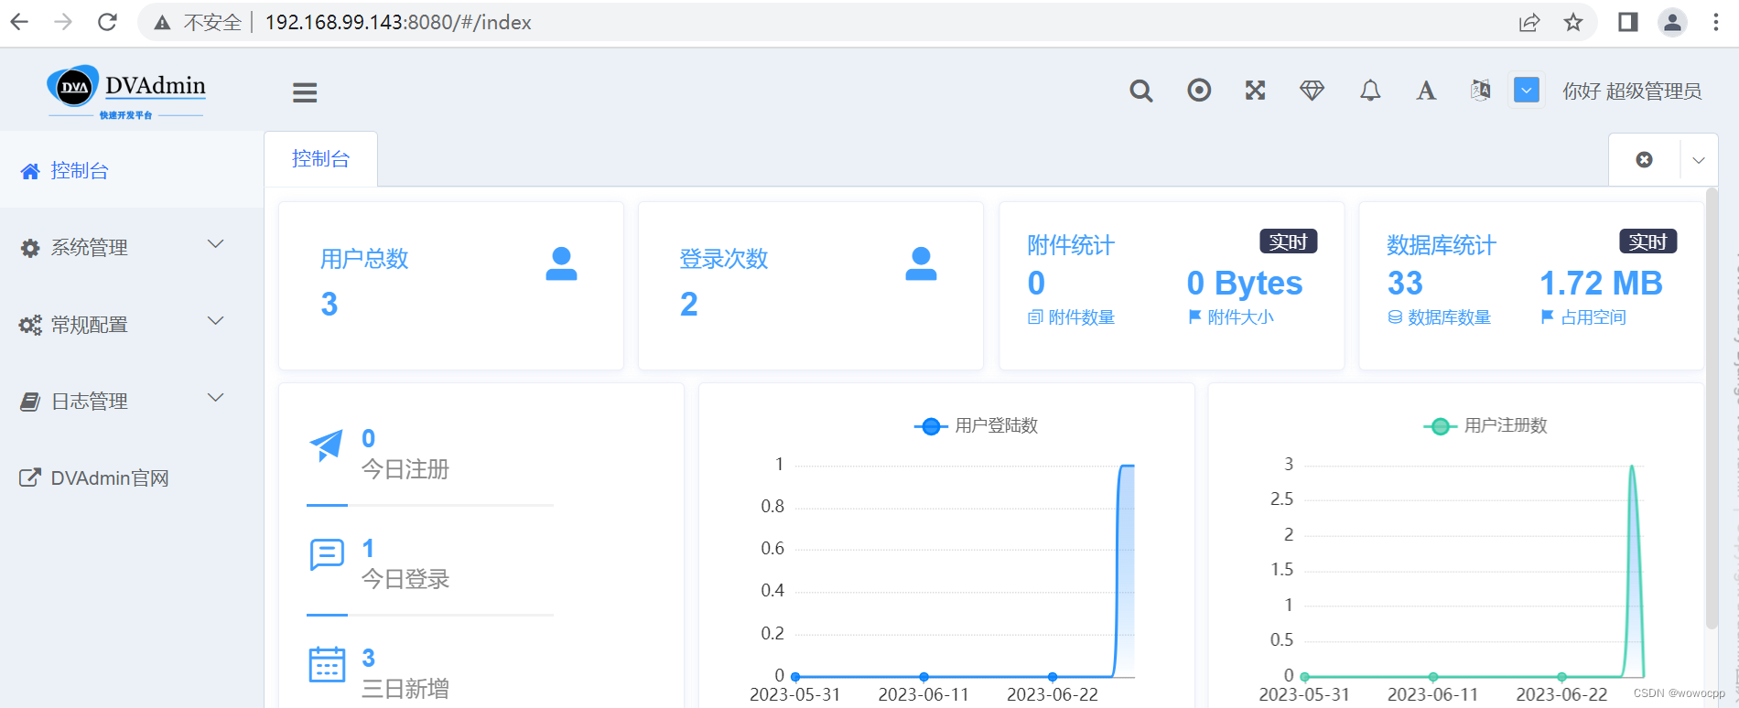Click the 2023-06-22 point on registration chart

pyautogui.click(x=1561, y=677)
